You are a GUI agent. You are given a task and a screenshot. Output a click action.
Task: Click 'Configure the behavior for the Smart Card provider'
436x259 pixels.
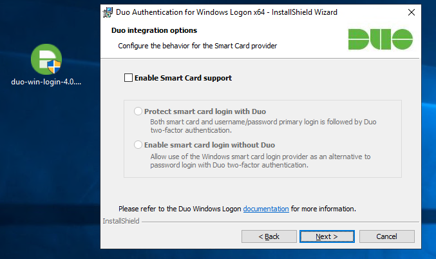198,46
